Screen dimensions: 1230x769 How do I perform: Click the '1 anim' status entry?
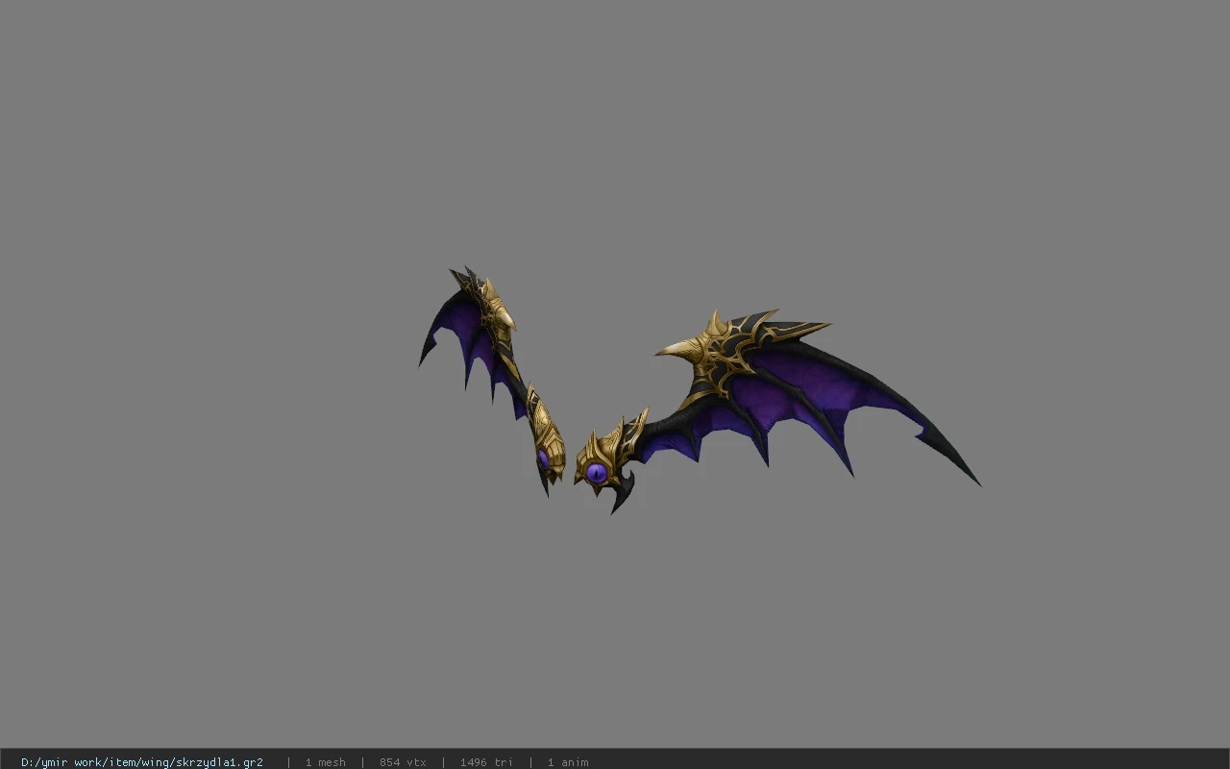click(x=568, y=762)
